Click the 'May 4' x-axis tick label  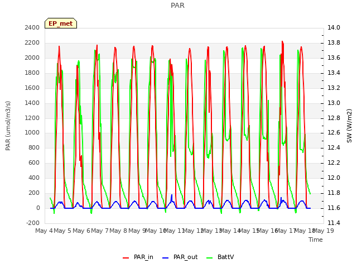click(x=44, y=231)
